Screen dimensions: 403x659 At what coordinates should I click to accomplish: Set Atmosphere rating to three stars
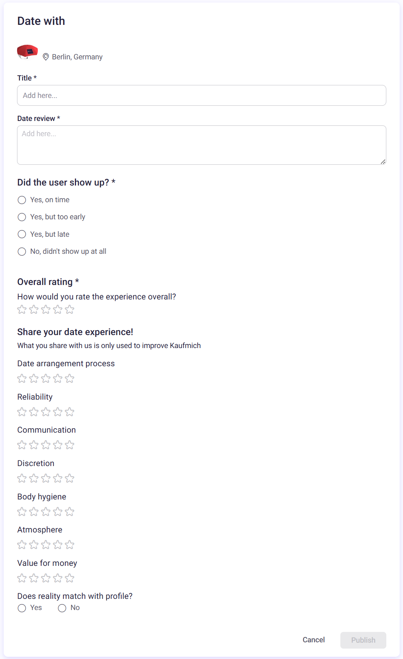46,545
